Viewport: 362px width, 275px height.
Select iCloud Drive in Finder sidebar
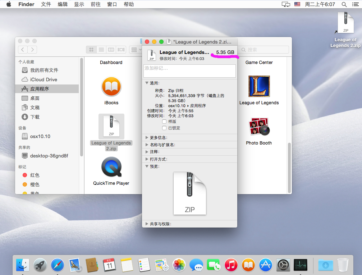point(47,79)
